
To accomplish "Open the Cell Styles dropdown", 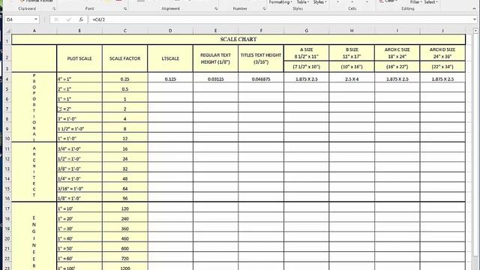I will click(320, 2).
